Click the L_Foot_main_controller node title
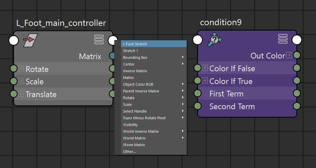 [x=61, y=23]
